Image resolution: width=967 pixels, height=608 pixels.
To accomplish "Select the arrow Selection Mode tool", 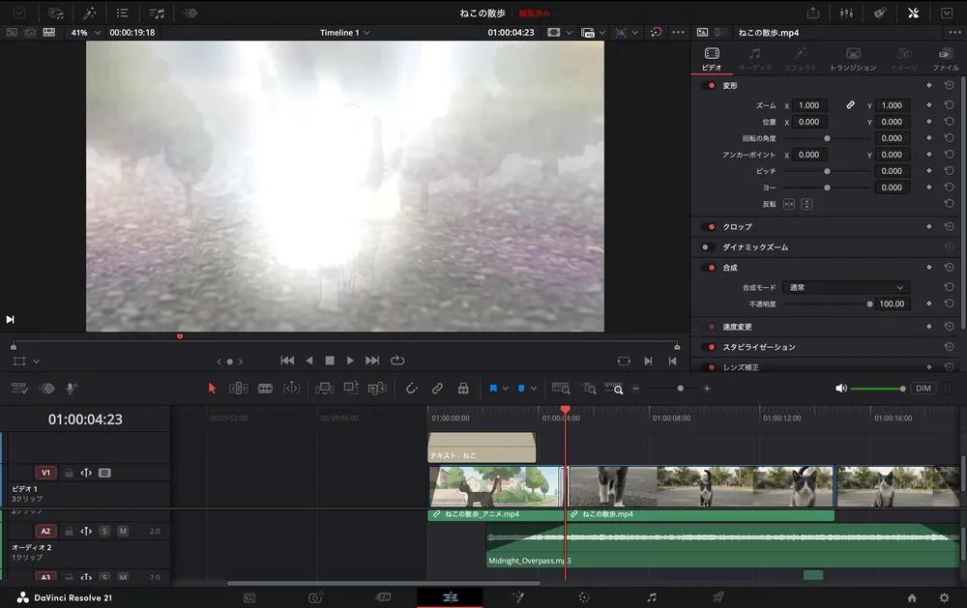I will tap(212, 389).
